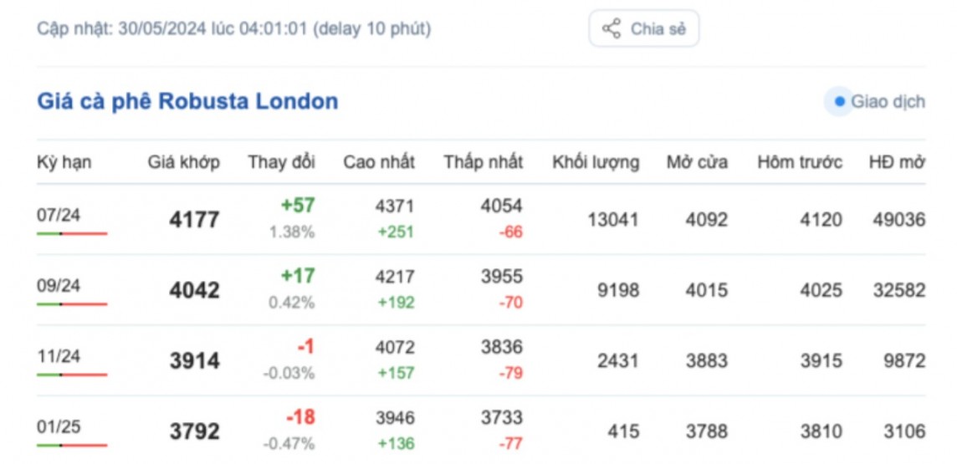Toggle the Giao dịch blue dot indicator
957x464 pixels.
[839, 102]
